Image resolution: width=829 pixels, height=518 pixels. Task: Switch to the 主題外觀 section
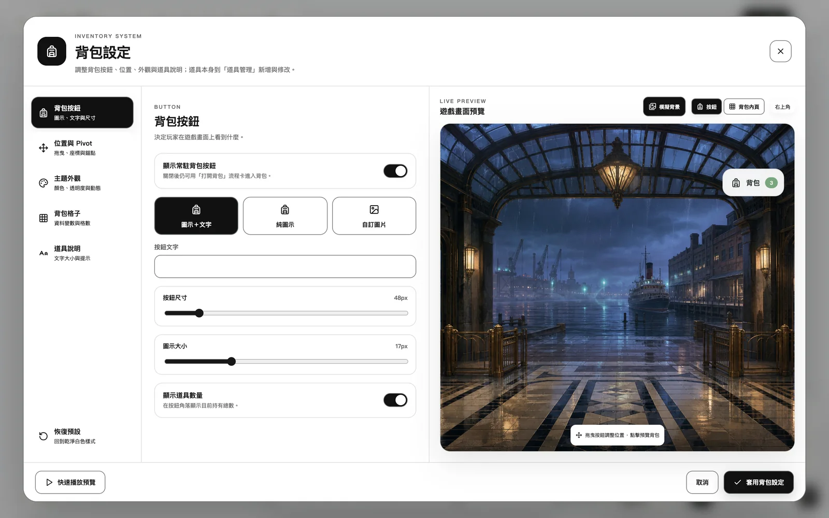point(82,183)
